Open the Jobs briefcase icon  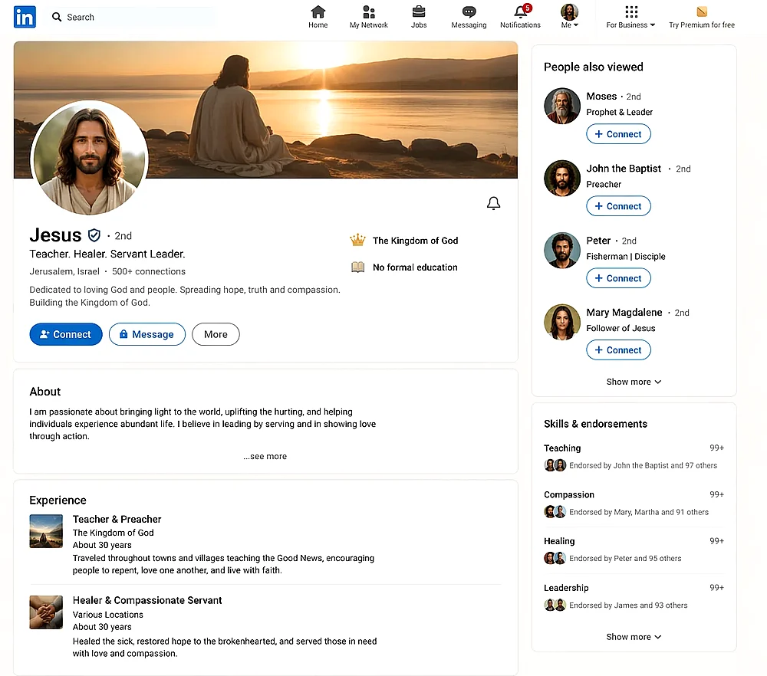(419, 12)
